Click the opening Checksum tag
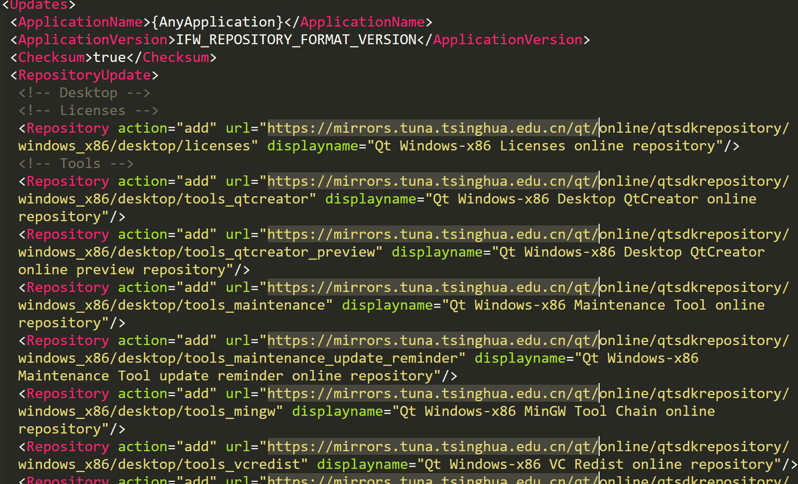The width and height of the screenshot is (798, 484). click(51, 57)
